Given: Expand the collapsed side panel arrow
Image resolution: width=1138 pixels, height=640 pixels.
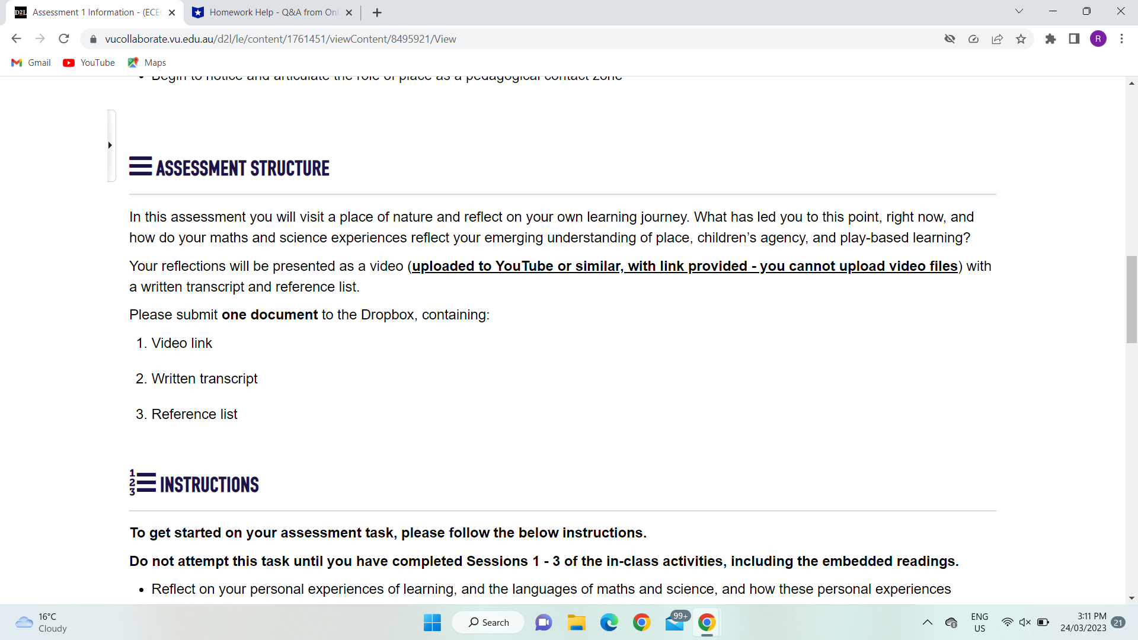Looking at the screenshot, I should pos(110,145).
